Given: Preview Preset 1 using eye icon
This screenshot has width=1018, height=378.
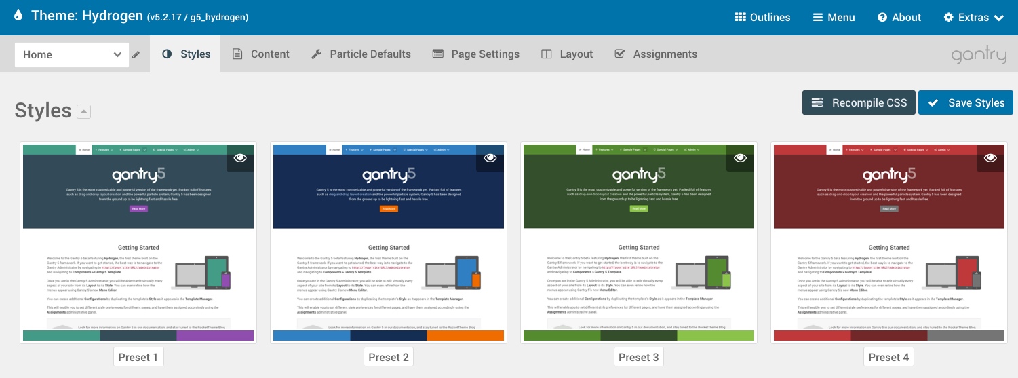Looking at the screenshot, I should click(240, 158).
